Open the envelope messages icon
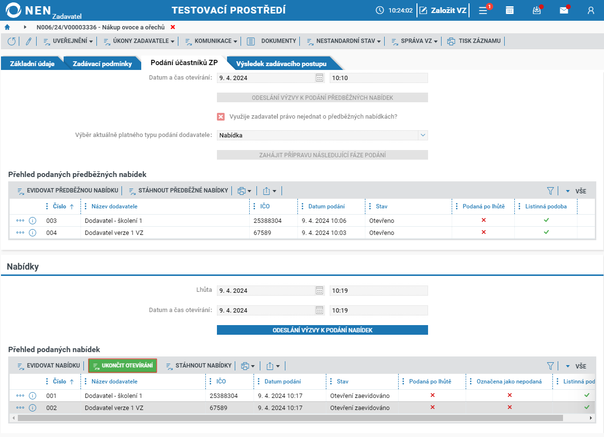The image size is (604, 437). click(564, 10)
